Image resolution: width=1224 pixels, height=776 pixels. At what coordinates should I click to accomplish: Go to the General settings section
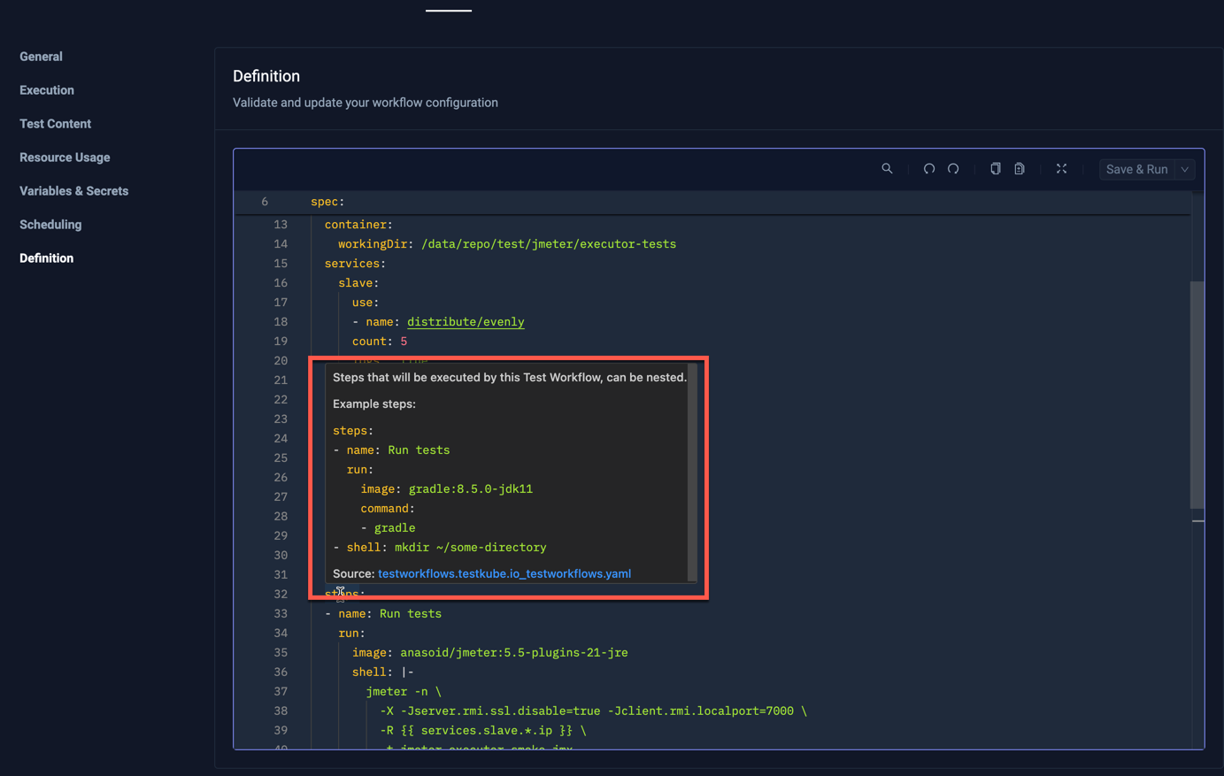tap(41, 56)
